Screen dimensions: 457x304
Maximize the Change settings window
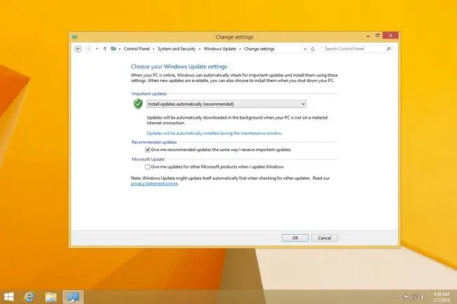tap(378, 36)
